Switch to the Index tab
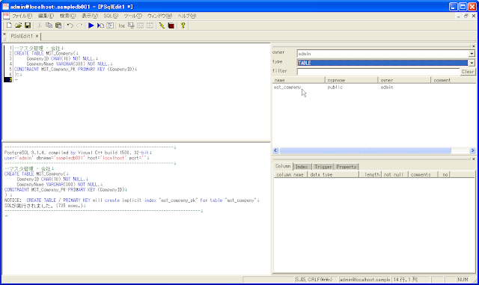 [302, 167]
